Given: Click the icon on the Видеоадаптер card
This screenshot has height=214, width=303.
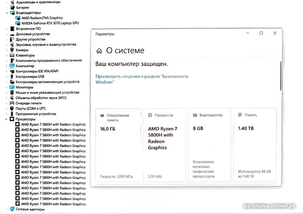Looking at the screenshot, I should tap(195, 115).
